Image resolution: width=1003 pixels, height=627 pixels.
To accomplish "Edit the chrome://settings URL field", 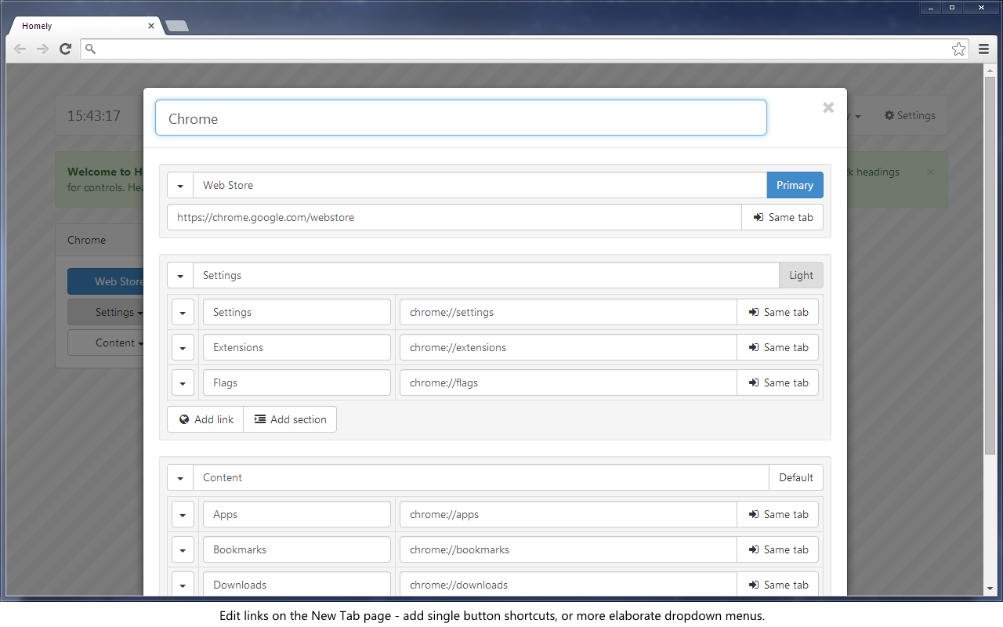I will click(568, 312).
